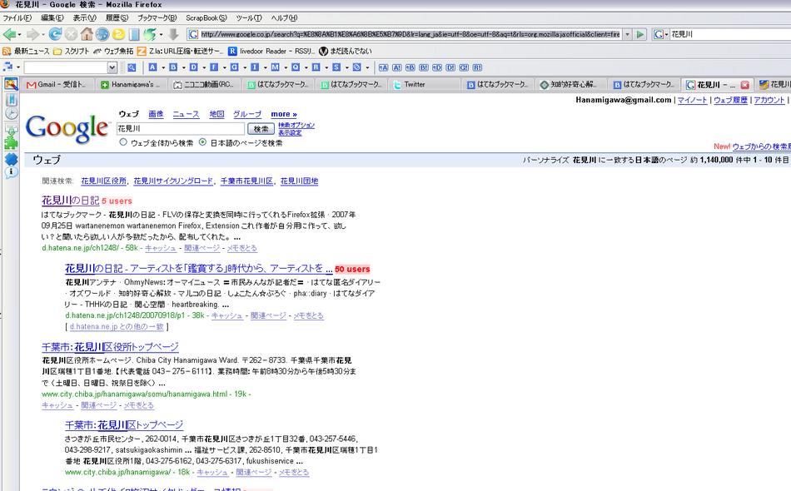791x491 pixels.
Task: Open forward button history dropdown arrow
Action: point(42,35)
